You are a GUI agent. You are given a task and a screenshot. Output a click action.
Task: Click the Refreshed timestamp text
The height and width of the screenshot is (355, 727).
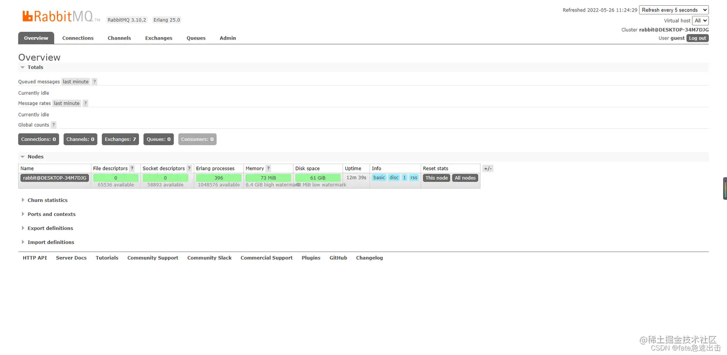600,10
